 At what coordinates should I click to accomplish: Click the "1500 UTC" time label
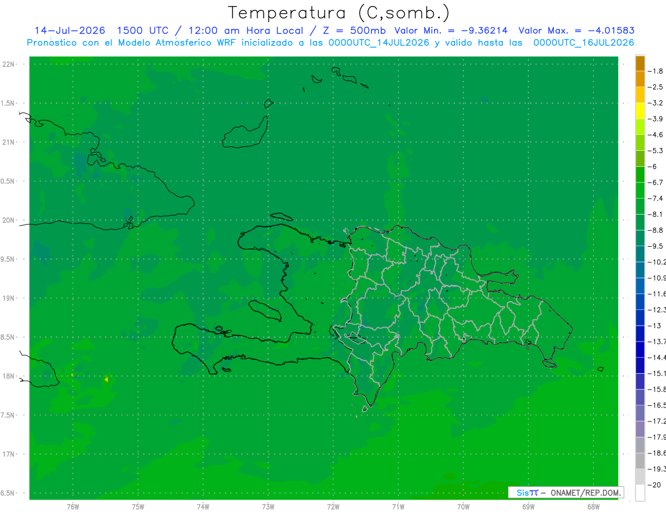[142, 30]
